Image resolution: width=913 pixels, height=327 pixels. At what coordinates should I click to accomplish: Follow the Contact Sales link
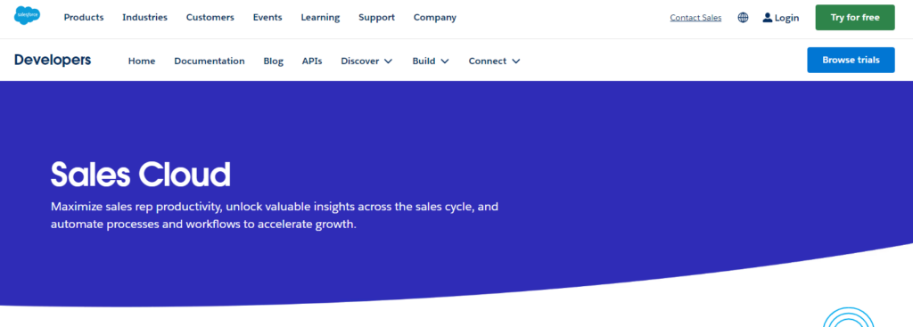click(x=695, y=18)
